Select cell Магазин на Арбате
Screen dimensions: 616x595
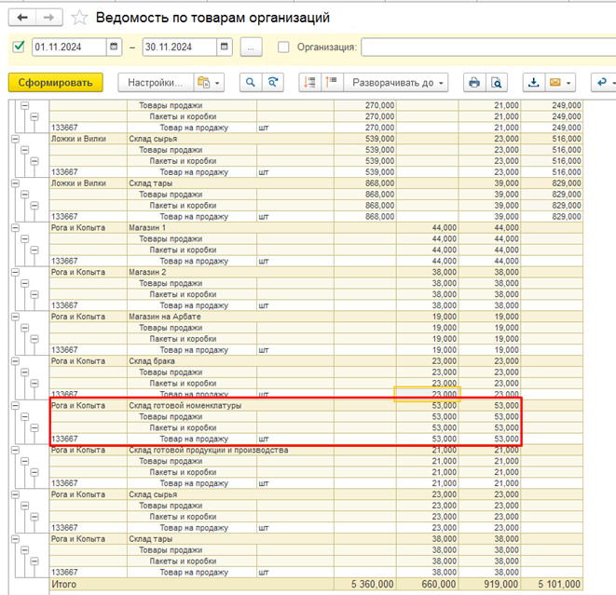click(x=230, y=317)
